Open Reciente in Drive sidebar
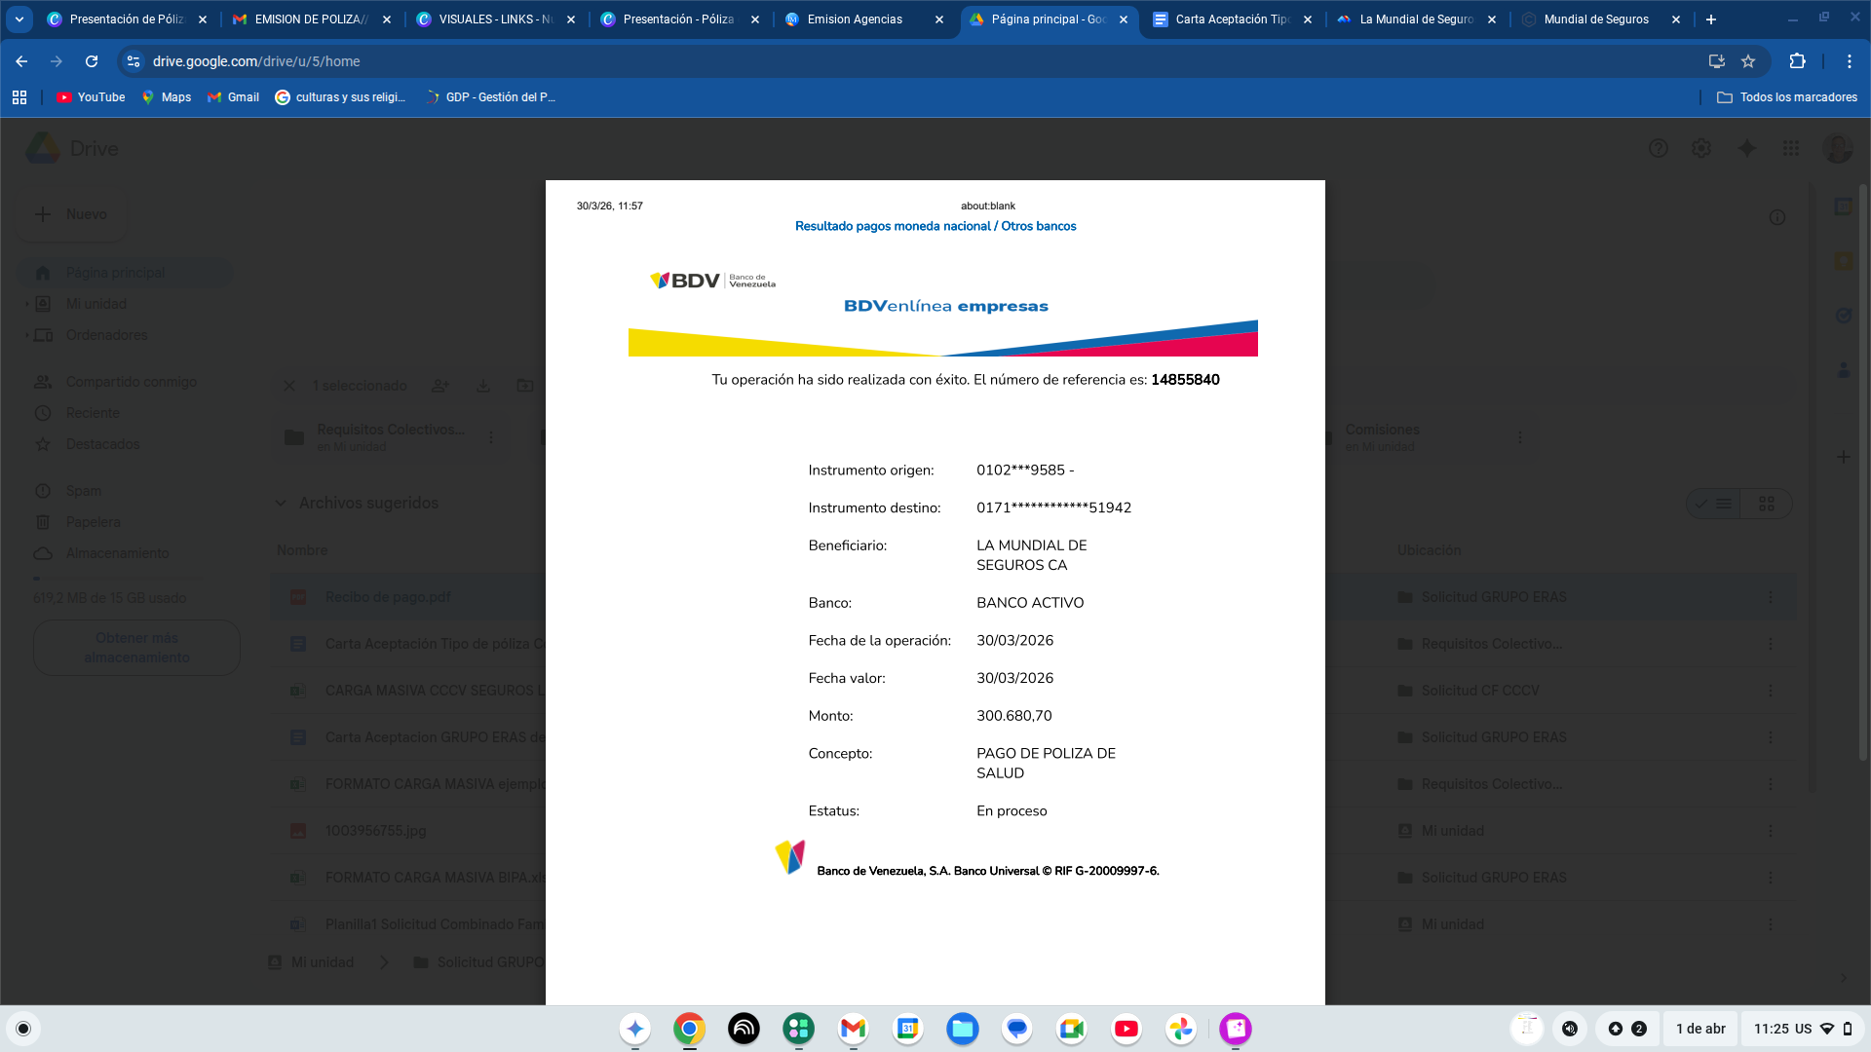 pyautogui.click(x=93, y=413)
